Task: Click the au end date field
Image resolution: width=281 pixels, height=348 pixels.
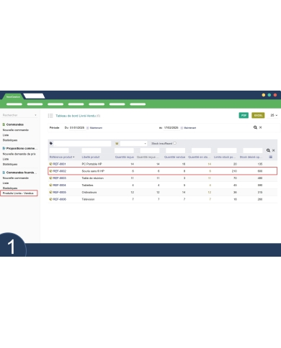Action: point(171,128)
